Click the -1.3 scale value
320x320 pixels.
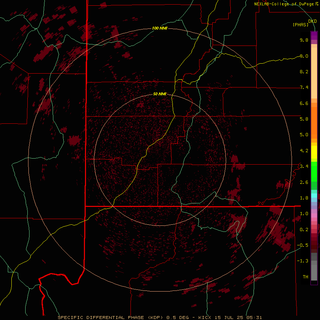pos(303,261)
